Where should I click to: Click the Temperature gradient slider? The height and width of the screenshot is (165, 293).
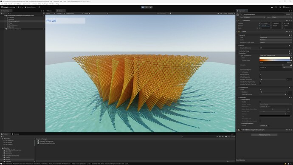(x=275, y=60)
